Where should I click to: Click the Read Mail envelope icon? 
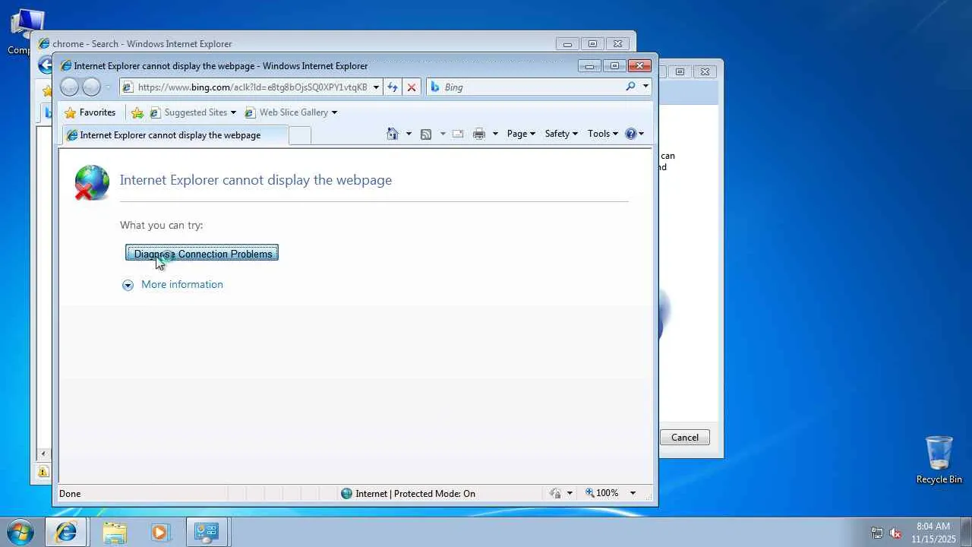tap(458, 134)
